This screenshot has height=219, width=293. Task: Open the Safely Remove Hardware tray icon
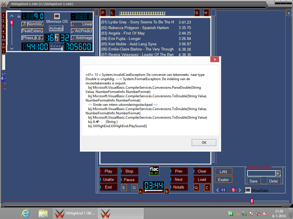tap(244, 214)
